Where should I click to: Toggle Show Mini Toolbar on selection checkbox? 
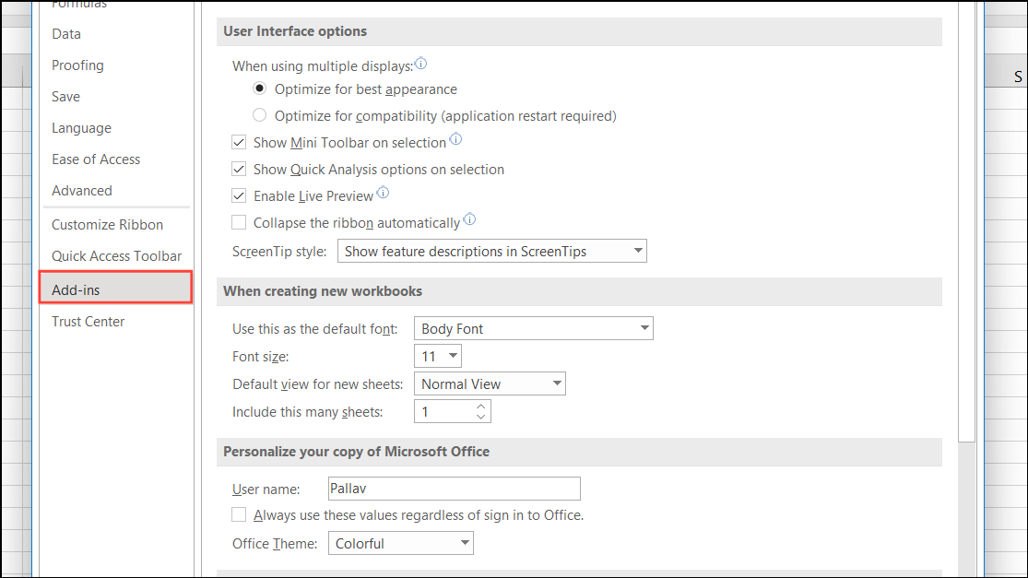[239, 143]
